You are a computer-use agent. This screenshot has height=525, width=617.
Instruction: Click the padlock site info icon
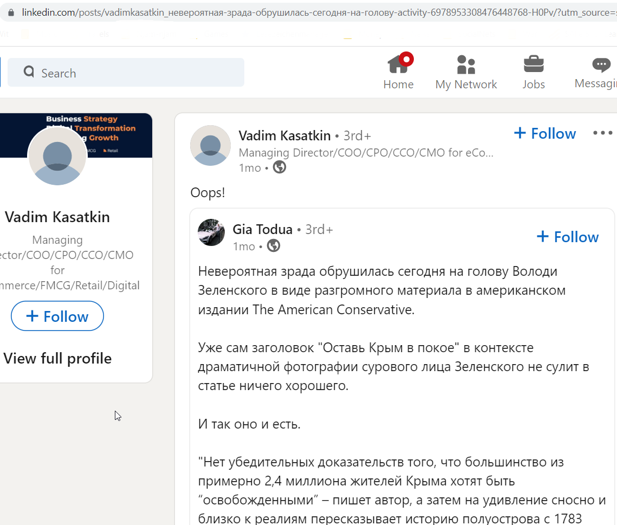point(11,12)
